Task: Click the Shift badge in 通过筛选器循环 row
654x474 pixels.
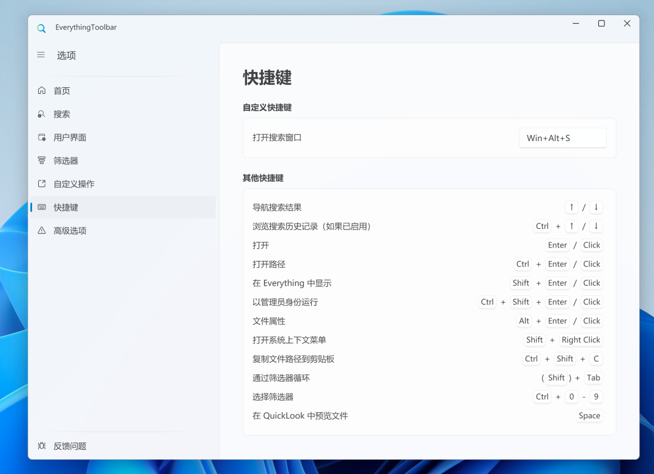Action: 557,378
